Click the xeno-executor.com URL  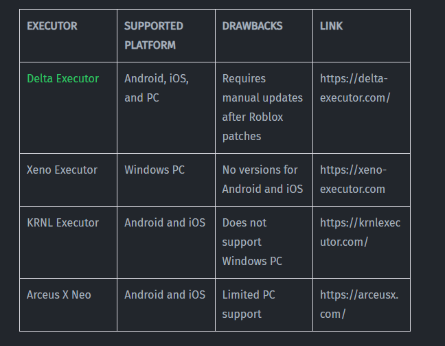coord(353,179)
